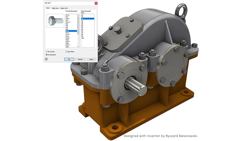Select M12 in Thread description list
Image resolution: width=246 pixels, height=141 pixels.
[67, 33]
